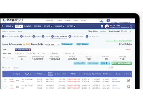The height and width of the screenshot is (107, 143).
Task: Change the Show entries count select
Action: pyautogui.click(x=10, y=68)
